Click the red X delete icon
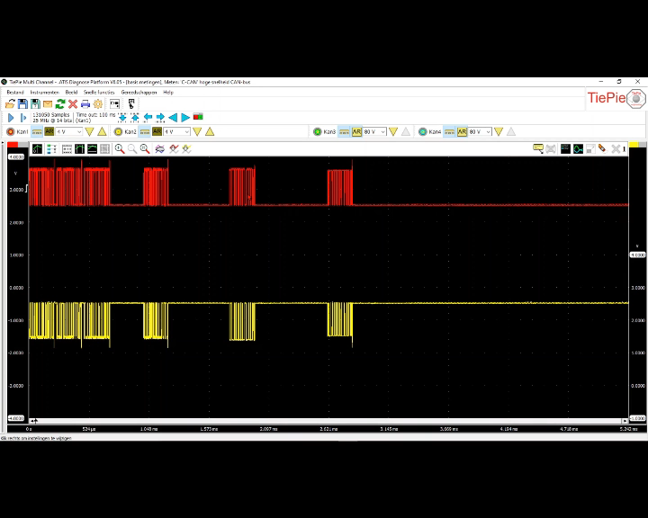The width and height of the screenshot is (648, 518). (73, 104)
